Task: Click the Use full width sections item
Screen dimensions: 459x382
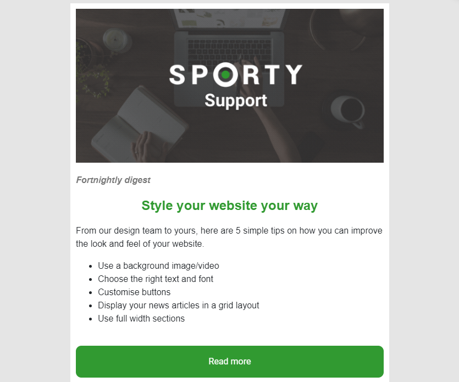Action: [x=141, y=318]
